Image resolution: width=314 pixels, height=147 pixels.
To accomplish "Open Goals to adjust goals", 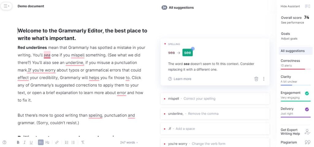I will [289, 36].
